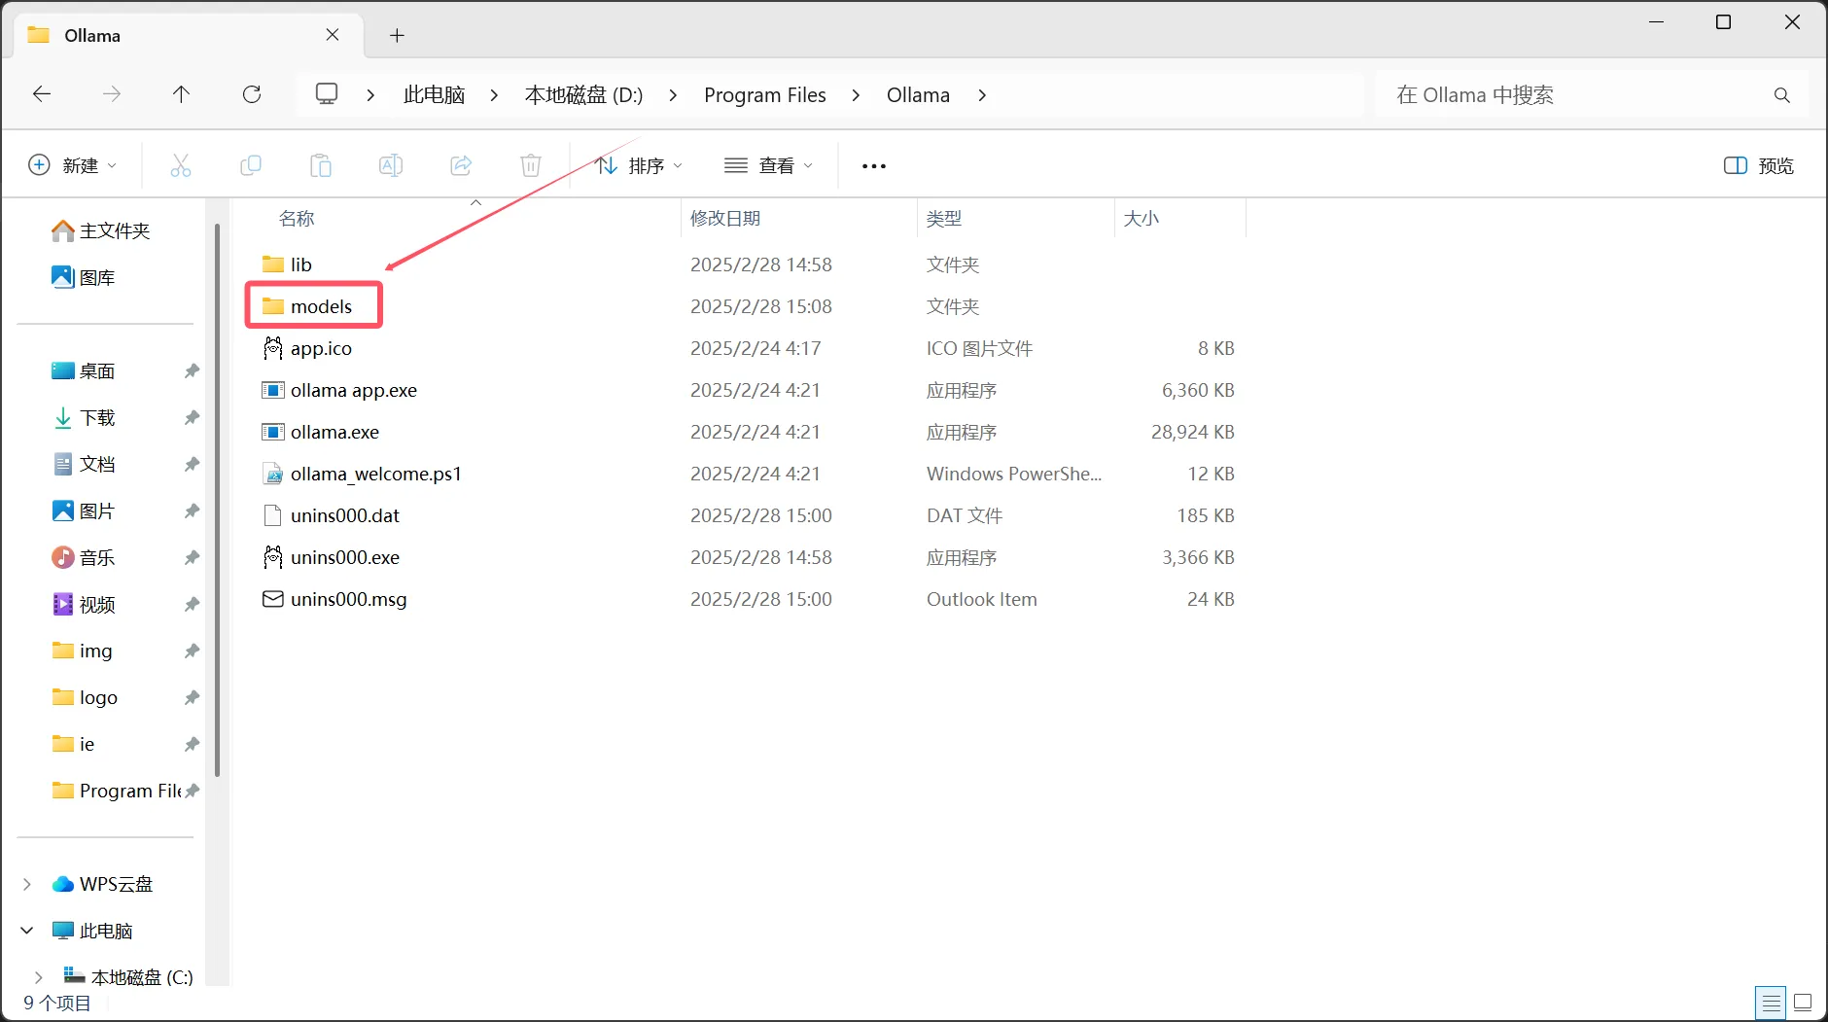This screenshot has height=1022, width=1828.
Task: Open pinned Program Files folder in sidebar
Action: click(x=117, y=791)
